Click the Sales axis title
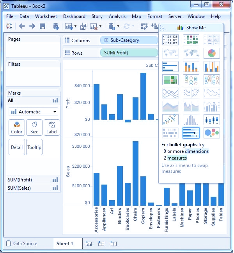 [x=68, y=171]
